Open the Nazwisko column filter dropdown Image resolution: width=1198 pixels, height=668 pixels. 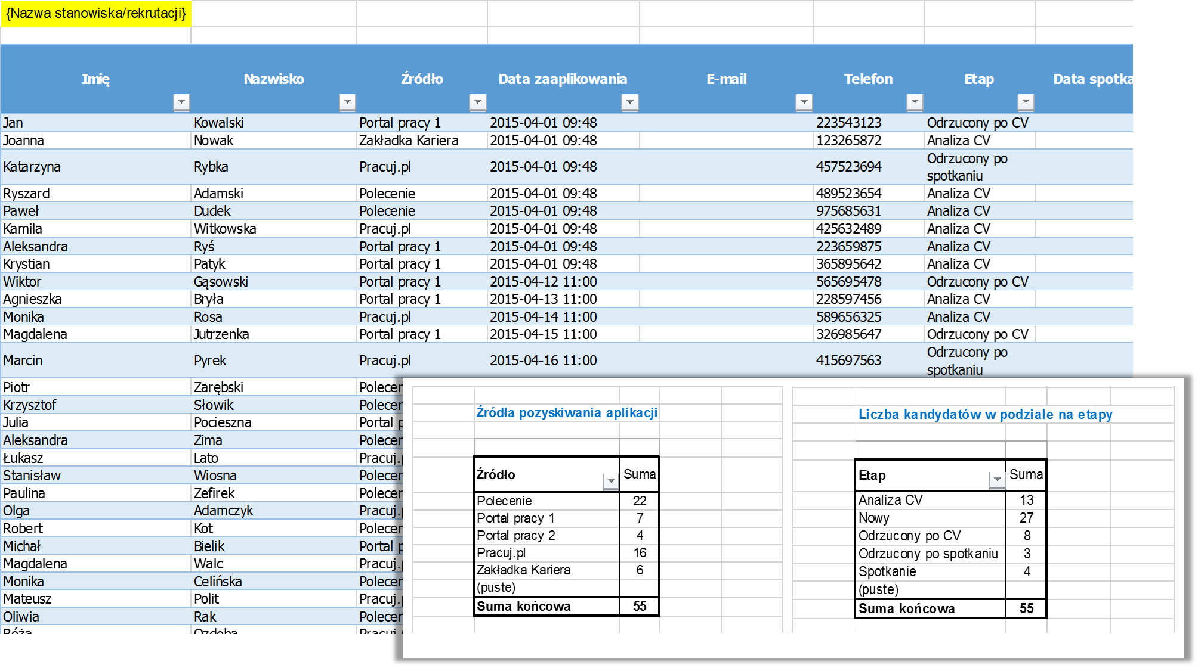(347, 102)
